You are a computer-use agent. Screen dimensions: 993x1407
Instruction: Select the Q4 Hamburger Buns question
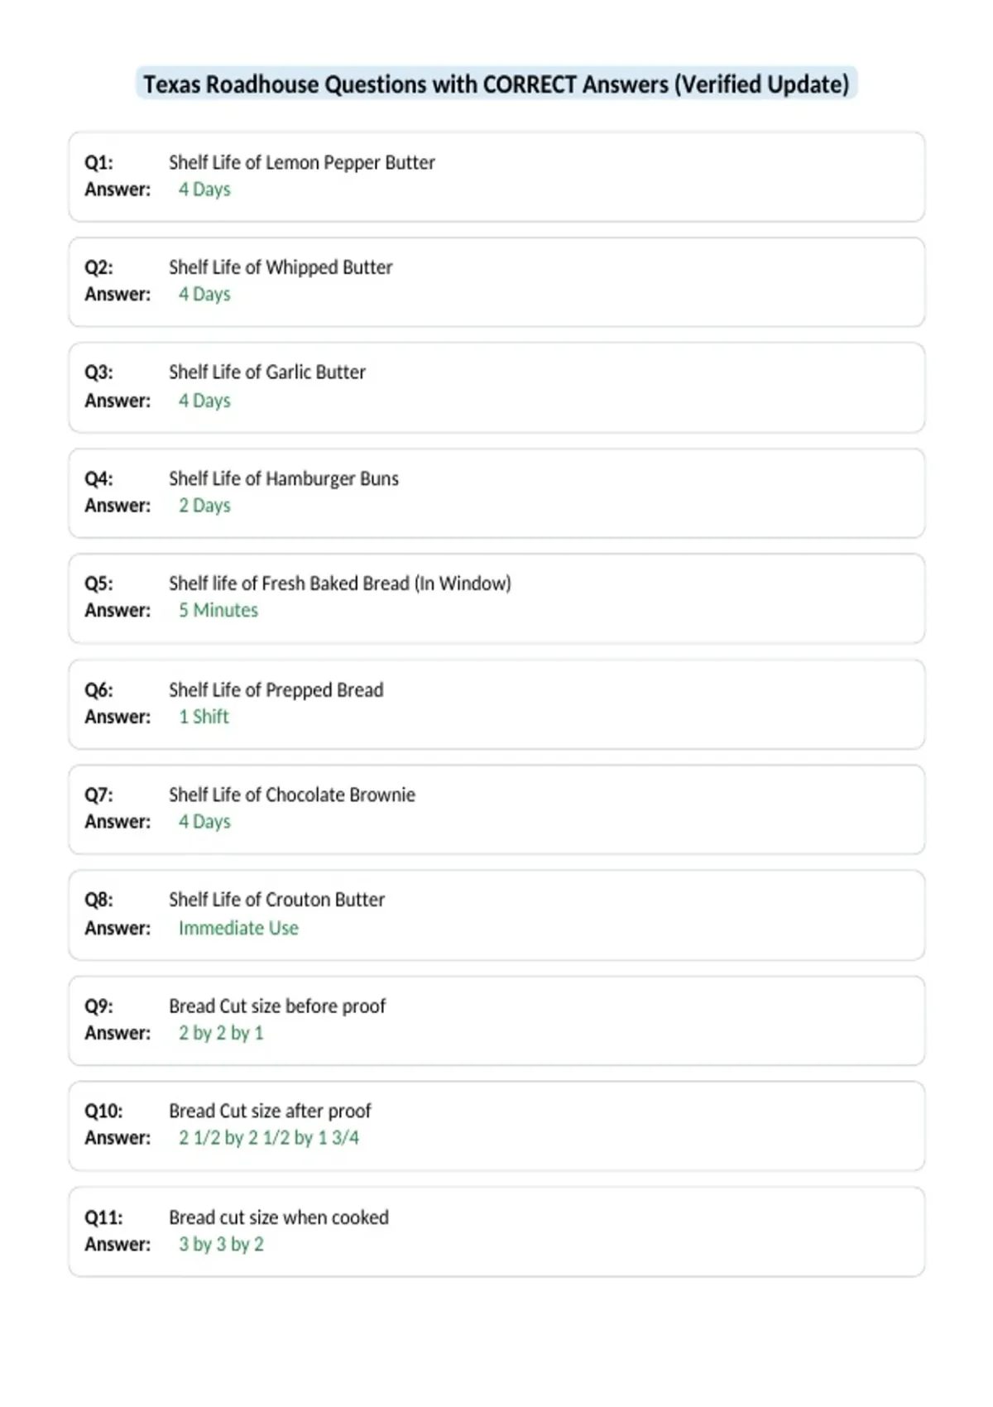click(x=284, y=478)
